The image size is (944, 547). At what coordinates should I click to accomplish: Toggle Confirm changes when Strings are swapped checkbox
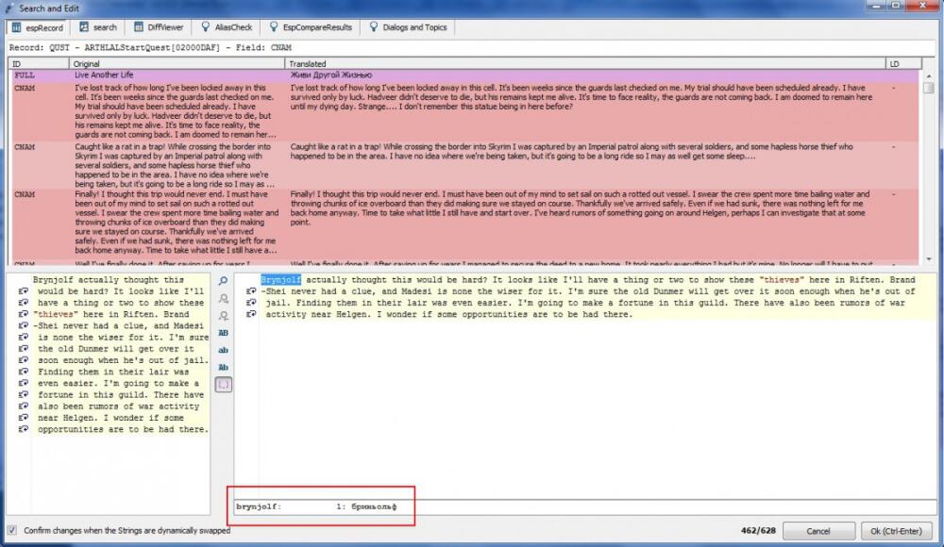[12, 530]
